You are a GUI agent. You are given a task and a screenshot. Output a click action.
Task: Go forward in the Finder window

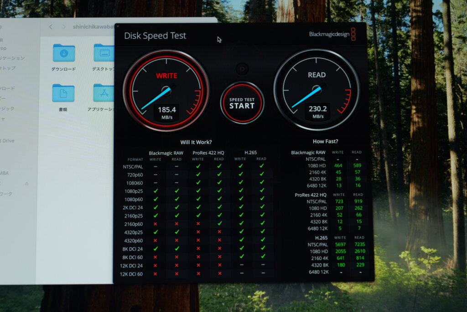pyautogui.click(x=64, y=27)
